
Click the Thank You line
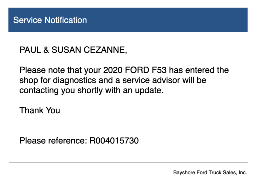[x=40, y=110]
